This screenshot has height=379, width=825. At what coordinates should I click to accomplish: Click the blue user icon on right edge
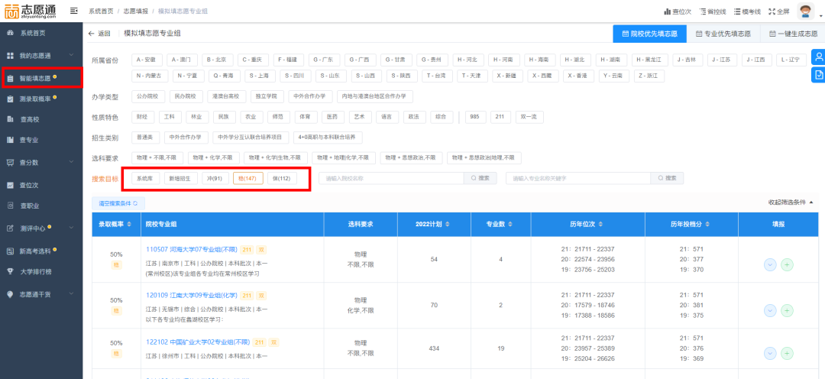pos(818,57)
